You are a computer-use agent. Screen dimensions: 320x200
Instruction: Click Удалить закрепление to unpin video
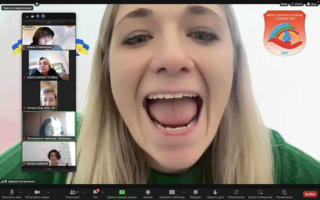click(17, 8)
